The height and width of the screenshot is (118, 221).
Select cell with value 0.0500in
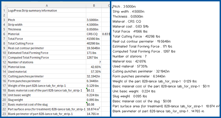click(94, 29)
